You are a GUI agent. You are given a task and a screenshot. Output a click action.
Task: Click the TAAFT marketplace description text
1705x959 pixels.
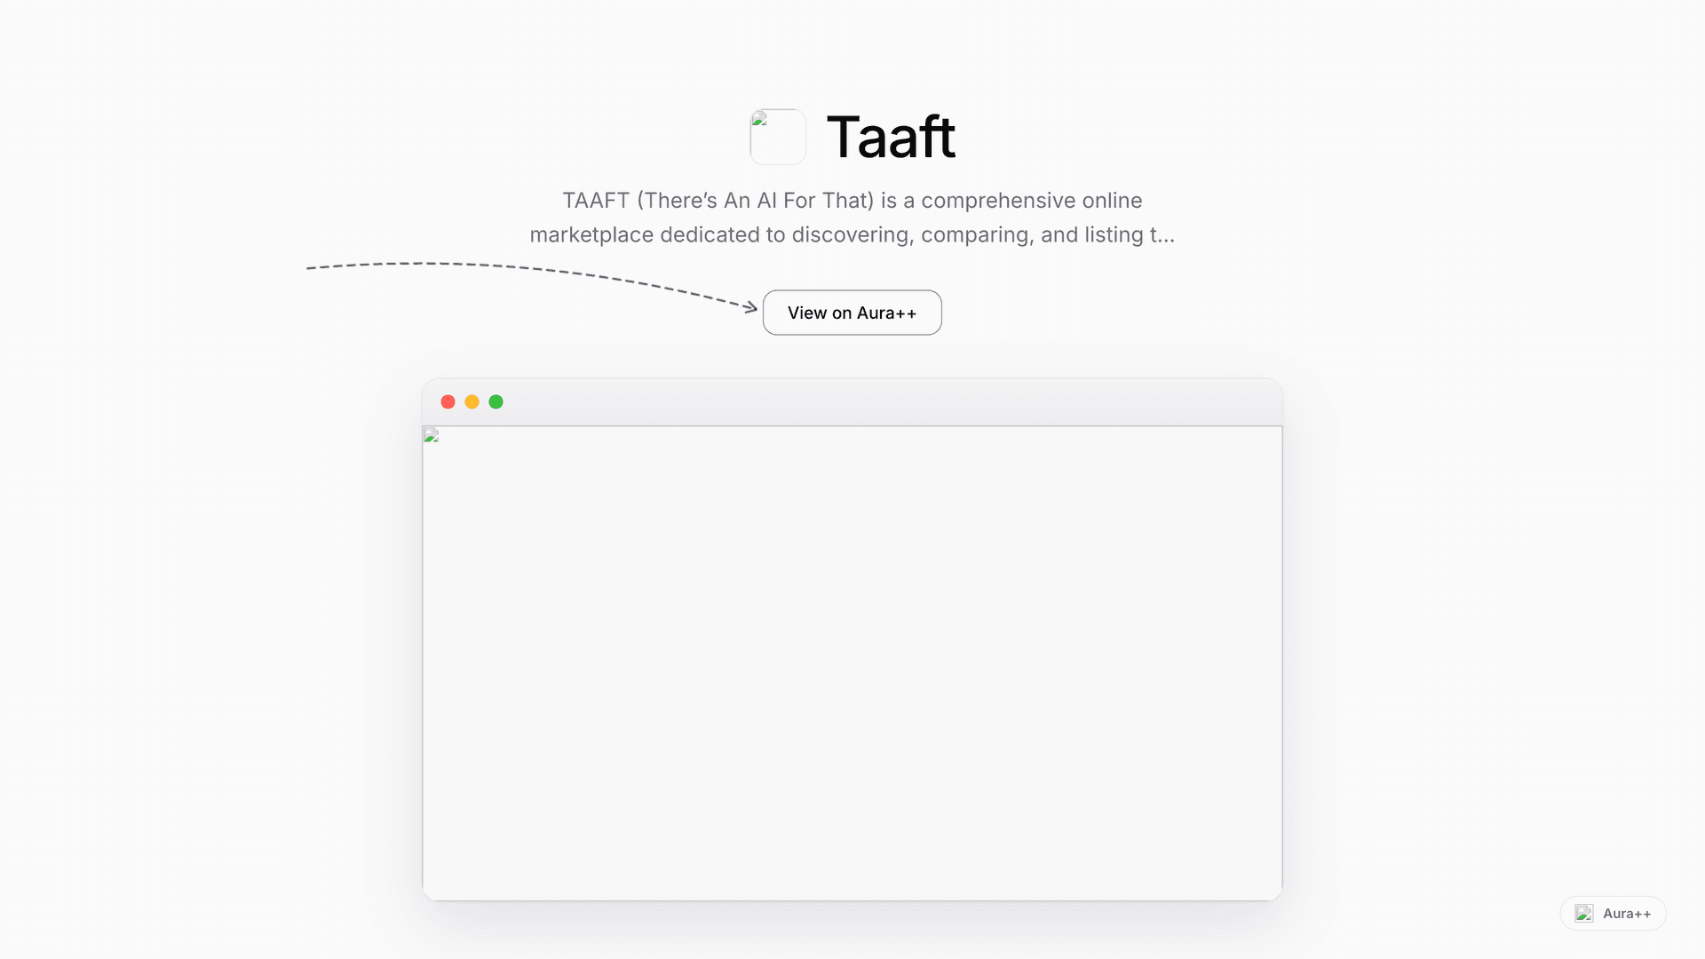pyautogui.click(x=852, y=218)
